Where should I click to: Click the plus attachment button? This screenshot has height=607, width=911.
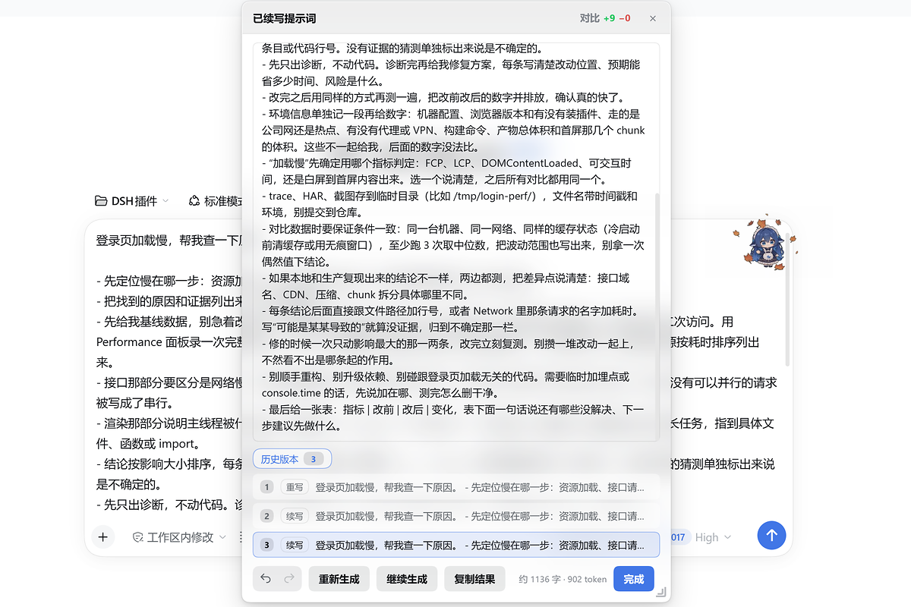click(x=102, y=536)
